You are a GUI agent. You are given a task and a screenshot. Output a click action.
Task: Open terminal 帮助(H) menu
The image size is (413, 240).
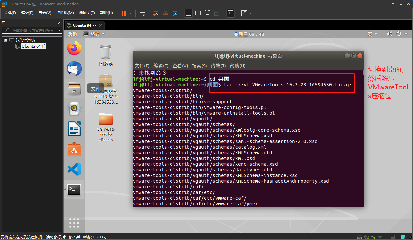coord(237,66)
